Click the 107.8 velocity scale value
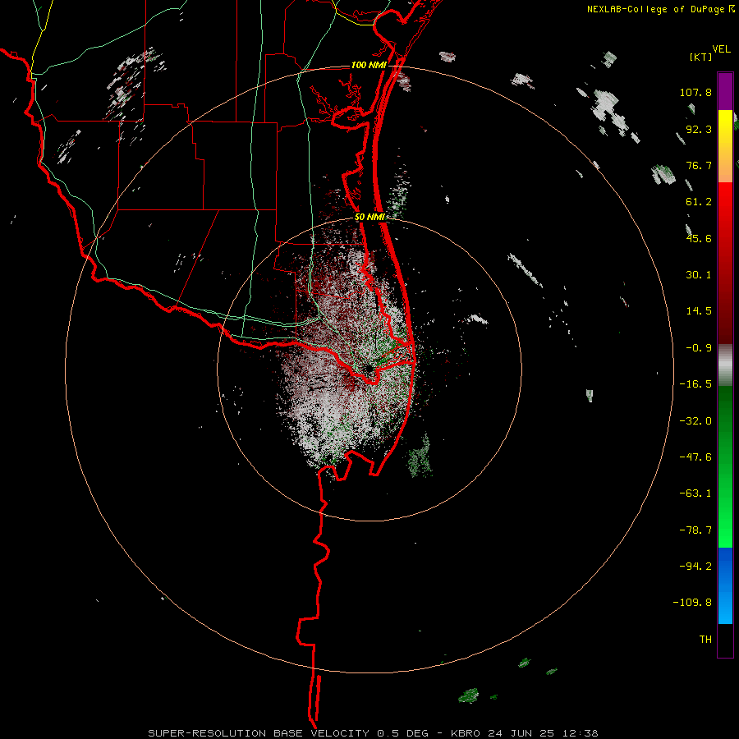Viewport: 739px width, 739px height. coord(695,92)
